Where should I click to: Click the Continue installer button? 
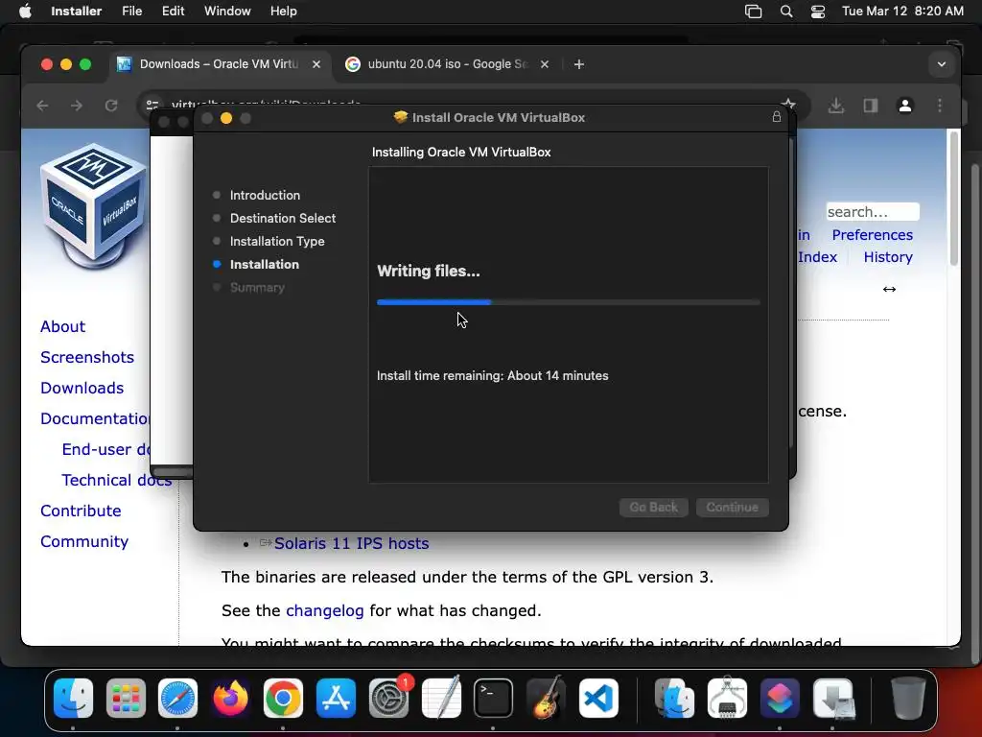coord(732,507)
